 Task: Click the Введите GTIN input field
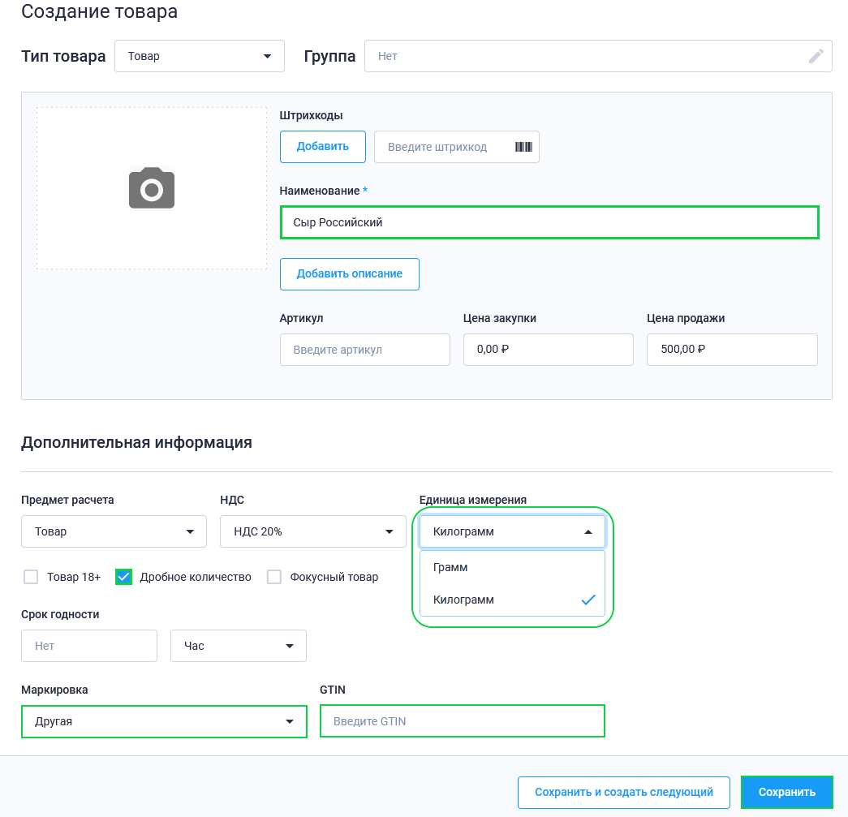coord(463,721)
